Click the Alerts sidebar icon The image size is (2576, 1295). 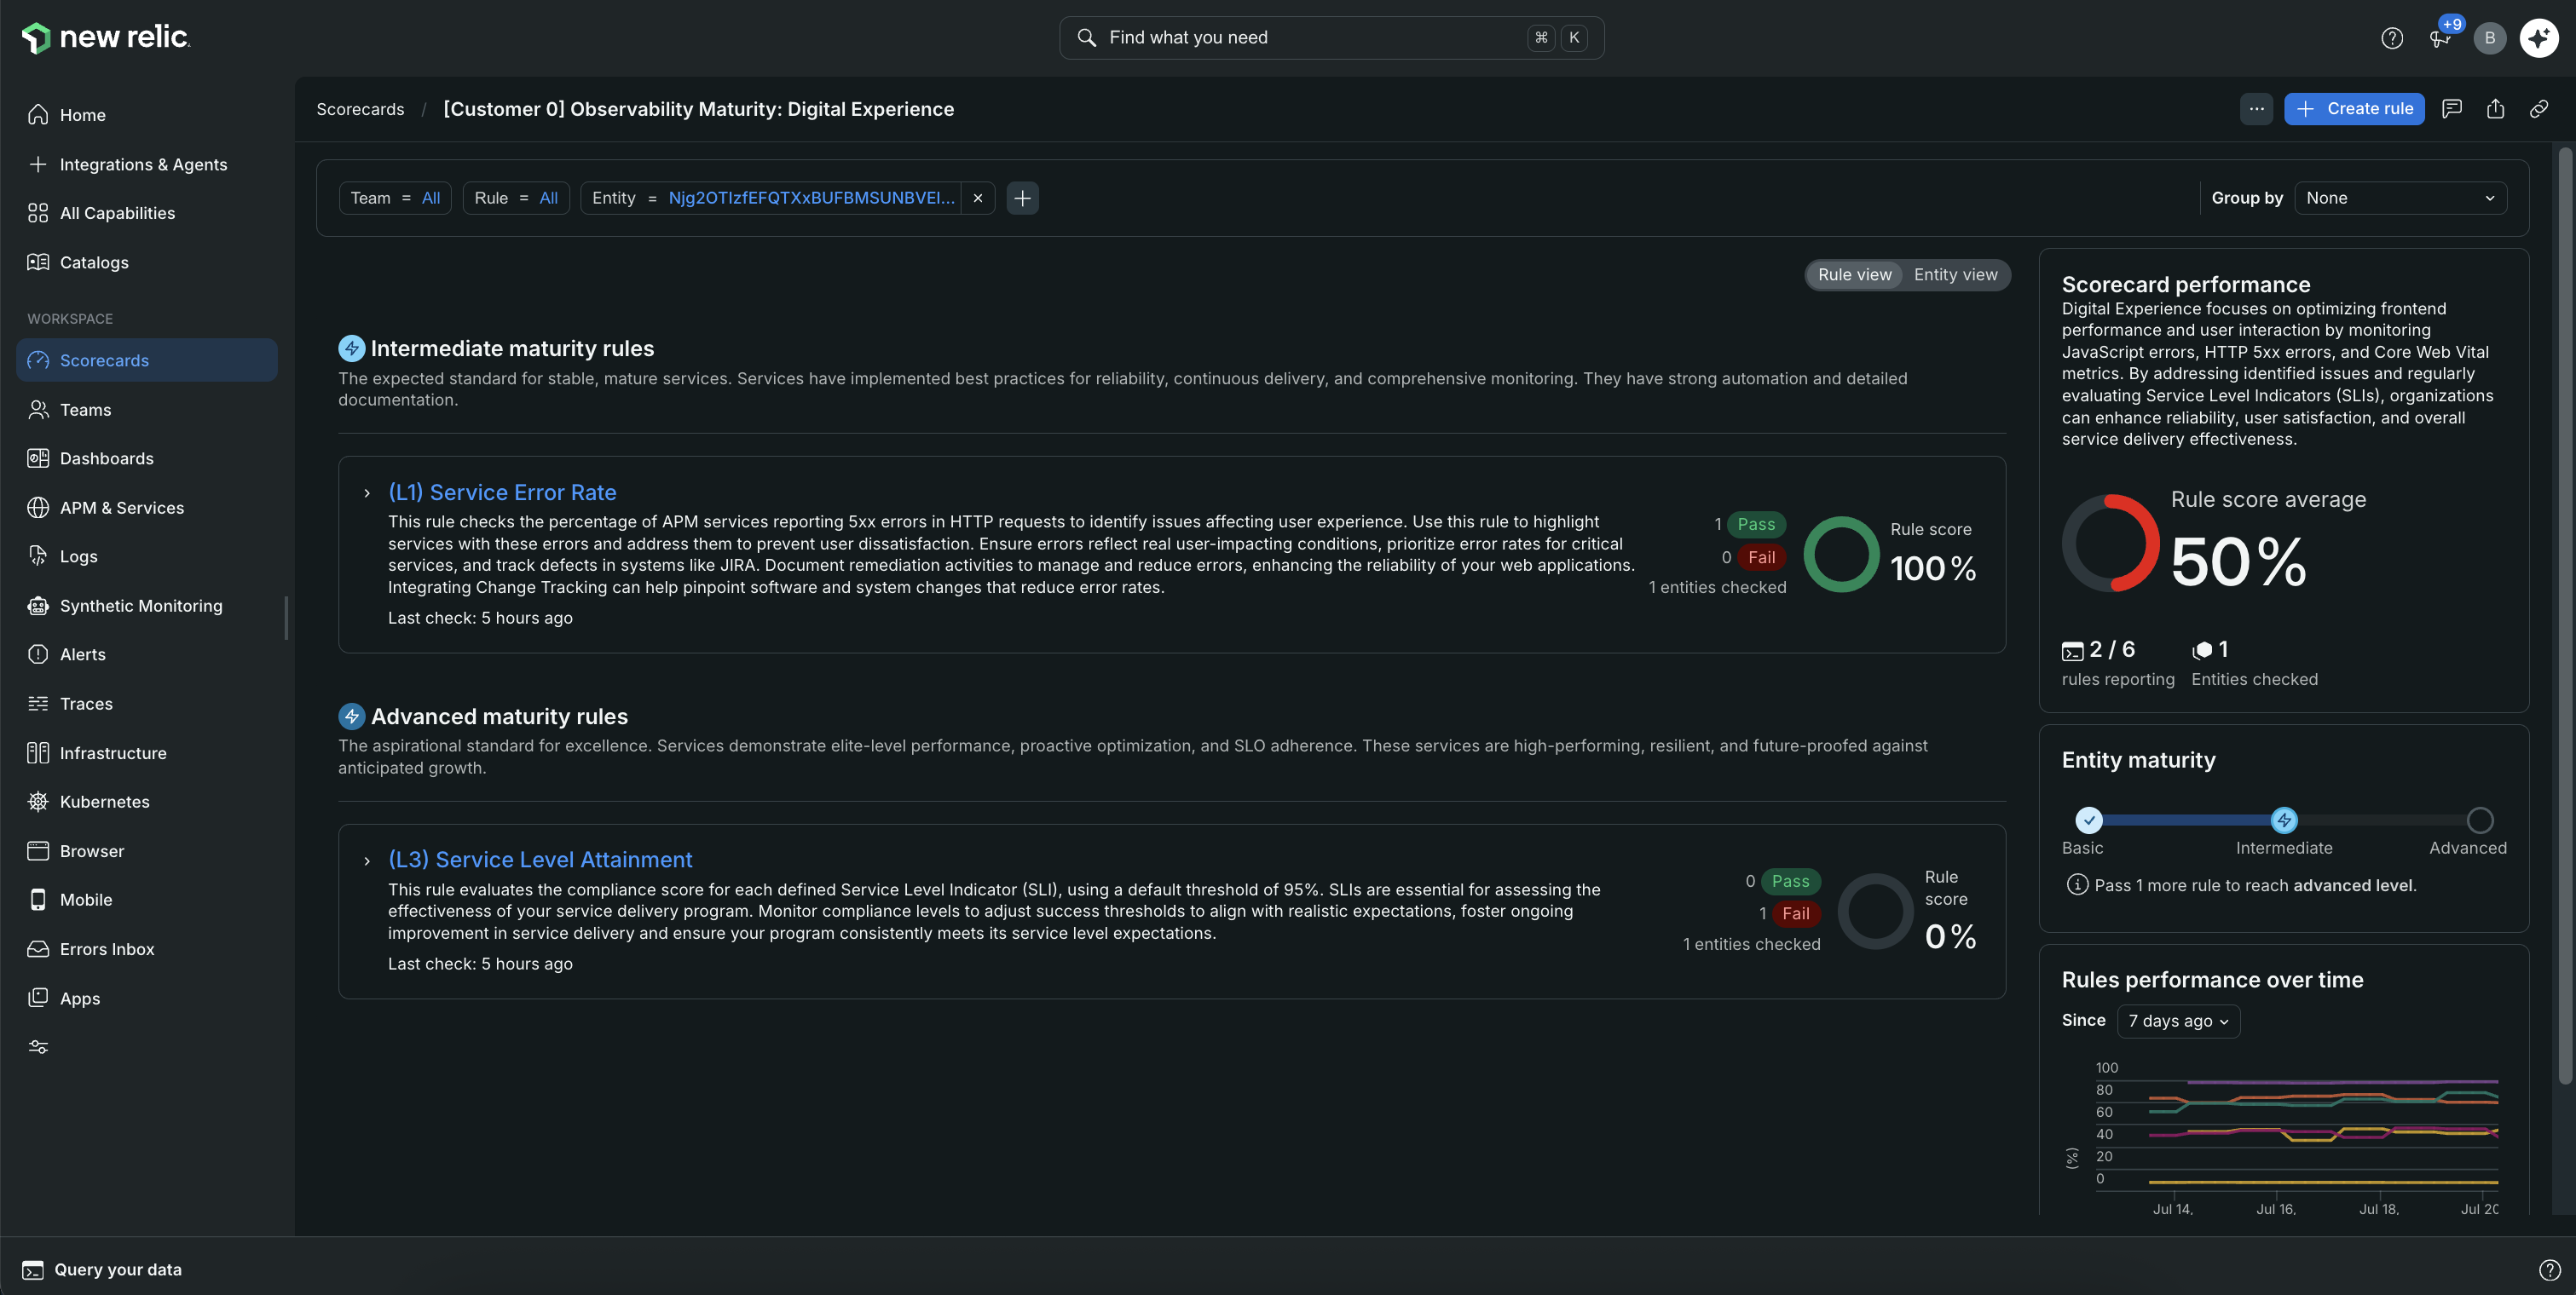pyautogui.click(x=38, y=654)
